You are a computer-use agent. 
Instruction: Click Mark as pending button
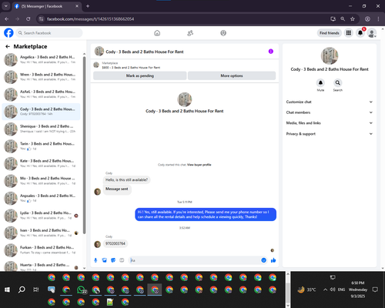(x=140, y=75)
